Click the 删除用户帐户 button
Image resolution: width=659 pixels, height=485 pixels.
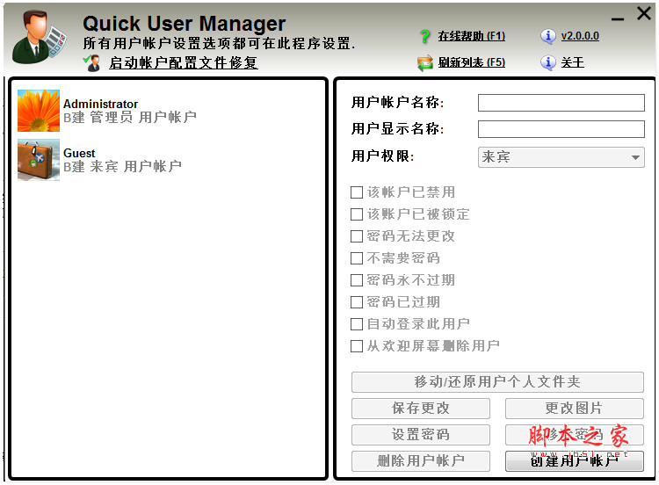[x=421, y=461]
